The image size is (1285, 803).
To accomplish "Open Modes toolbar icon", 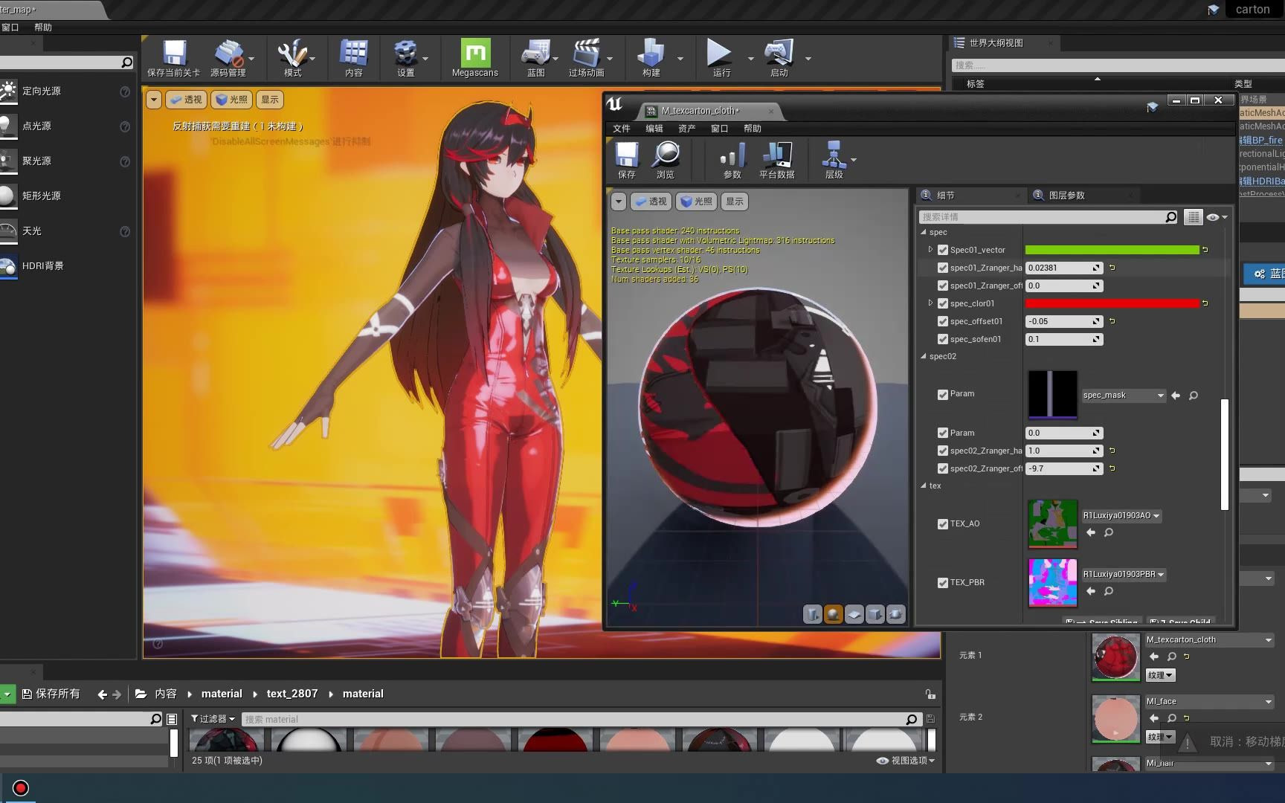I will pos(292,58).
